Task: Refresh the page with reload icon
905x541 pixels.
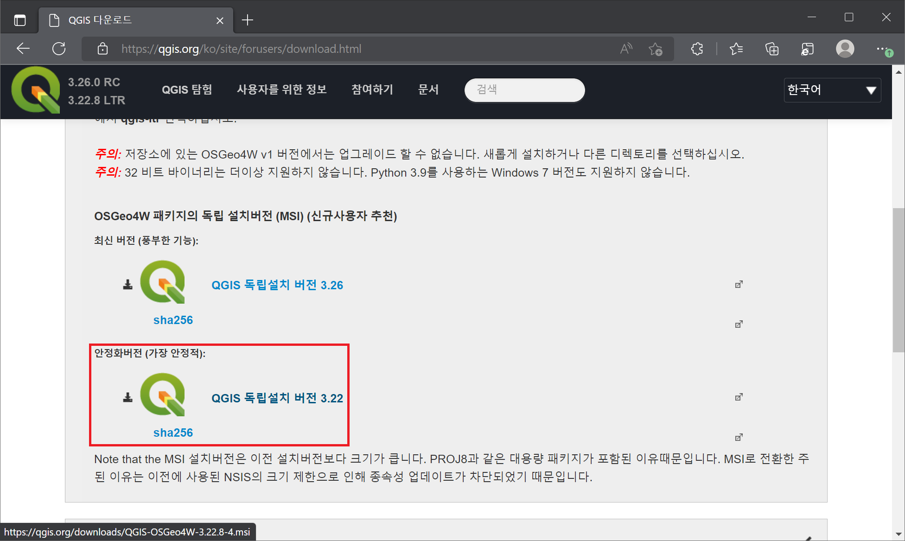Action: pyautogui.click(x=59, y=49)
